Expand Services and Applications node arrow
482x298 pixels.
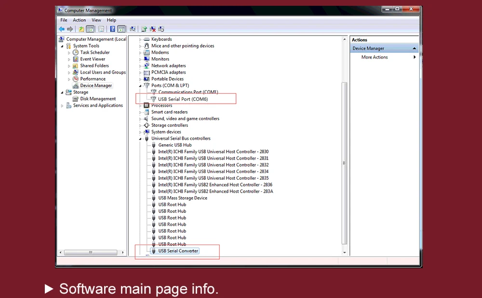[62, 105]
